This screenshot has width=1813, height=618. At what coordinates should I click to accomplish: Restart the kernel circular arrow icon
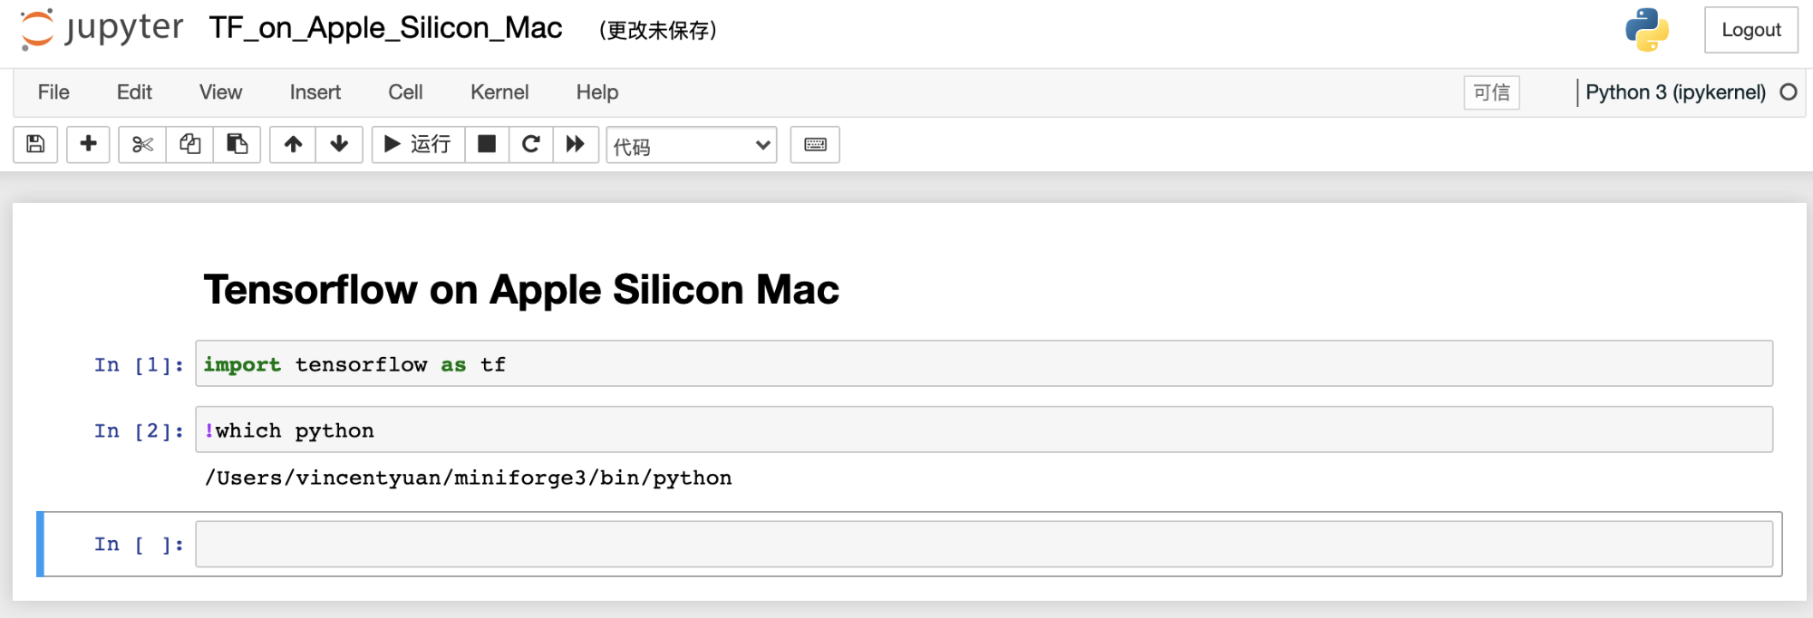531,144
